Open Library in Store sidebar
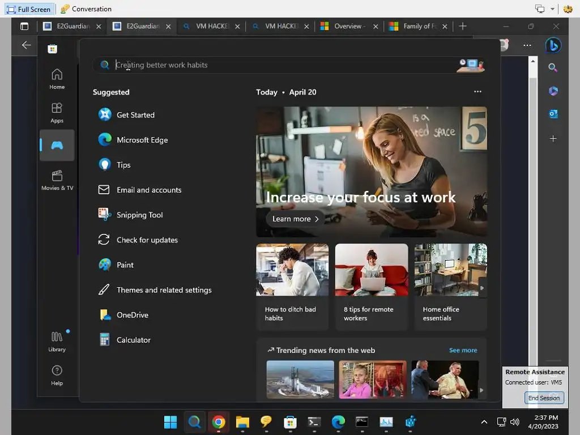 57,342
